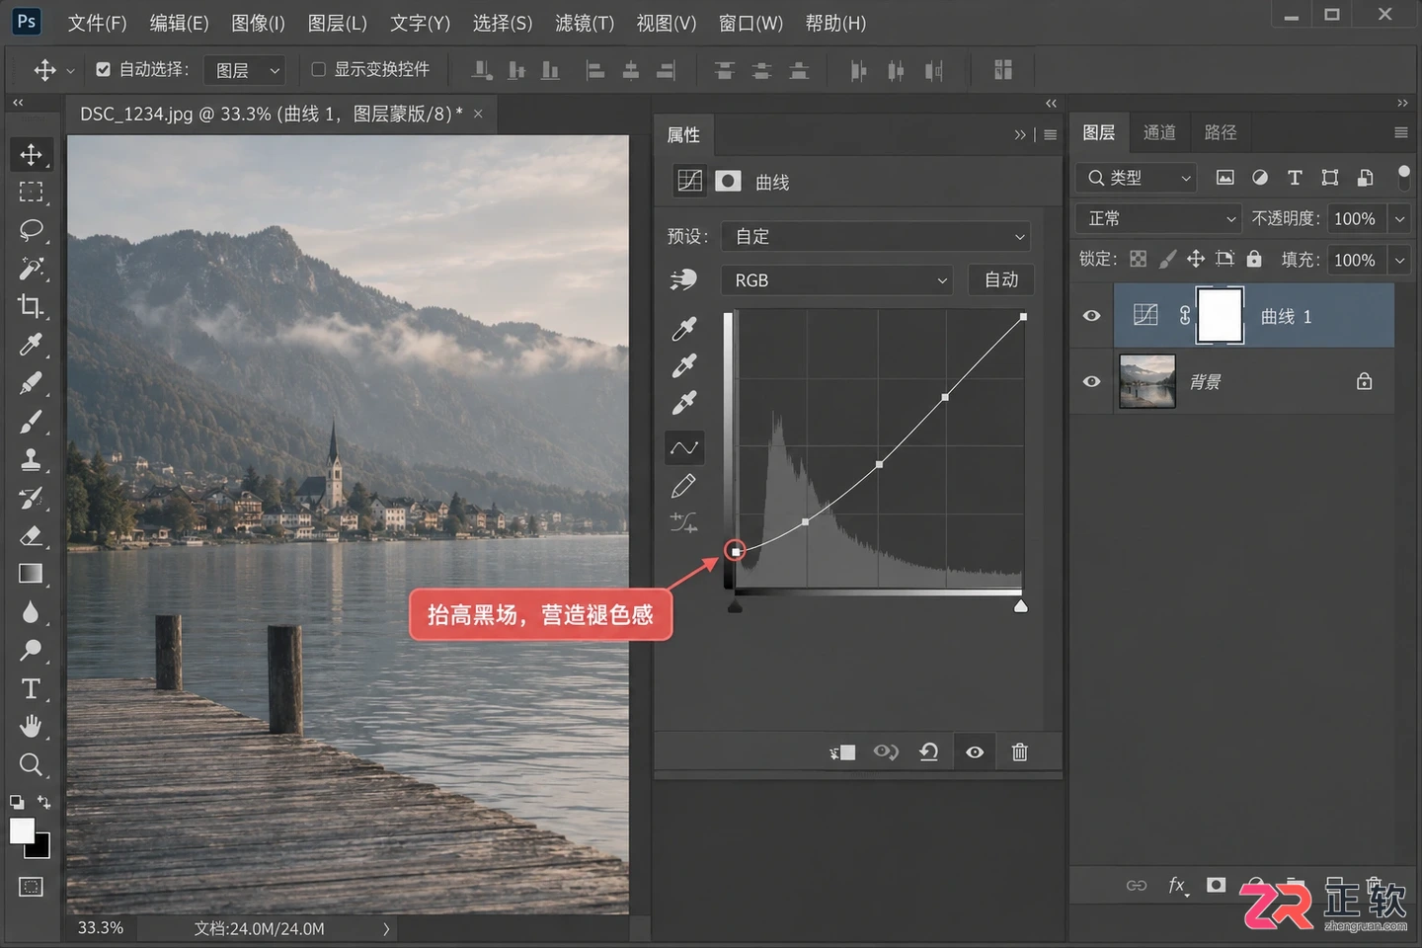
Task: Open the 文件(F) menu
Action: click(x=97, y=23)
